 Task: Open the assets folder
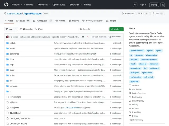coord(12,48)
